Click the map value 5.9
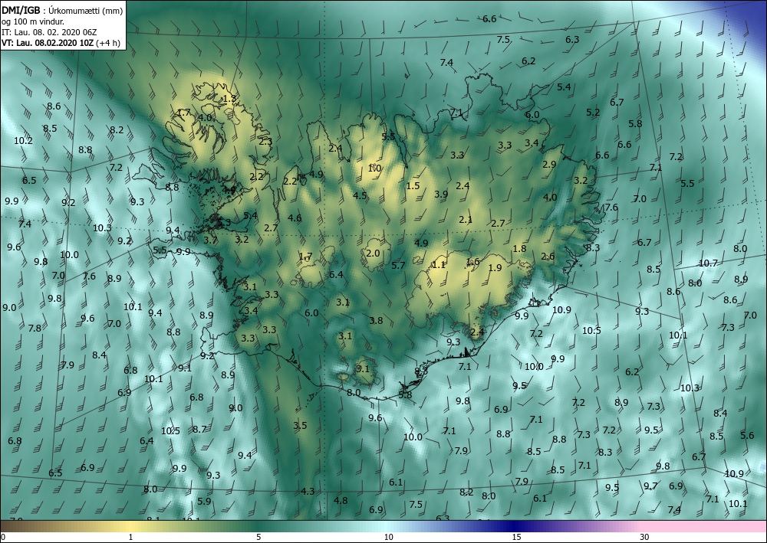The image size is (767, 543). pos(205,501)
